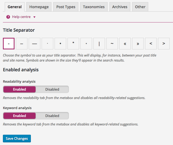Select the hyphen title separator
Image resolution: width=173 pixels, height=145 pixels.
9,44
